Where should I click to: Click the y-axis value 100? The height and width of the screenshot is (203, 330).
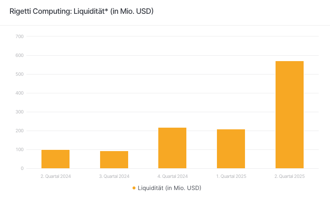coord(19,149)
